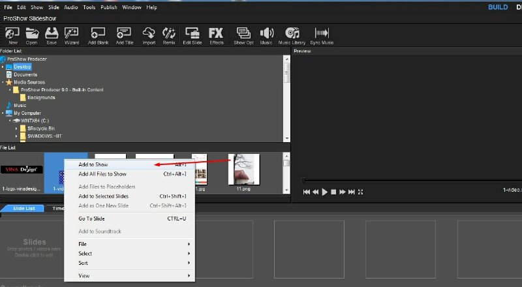Switch to the BUILD workspace
Viewport: 522px width, 287px height.
(x=498, y=7)
